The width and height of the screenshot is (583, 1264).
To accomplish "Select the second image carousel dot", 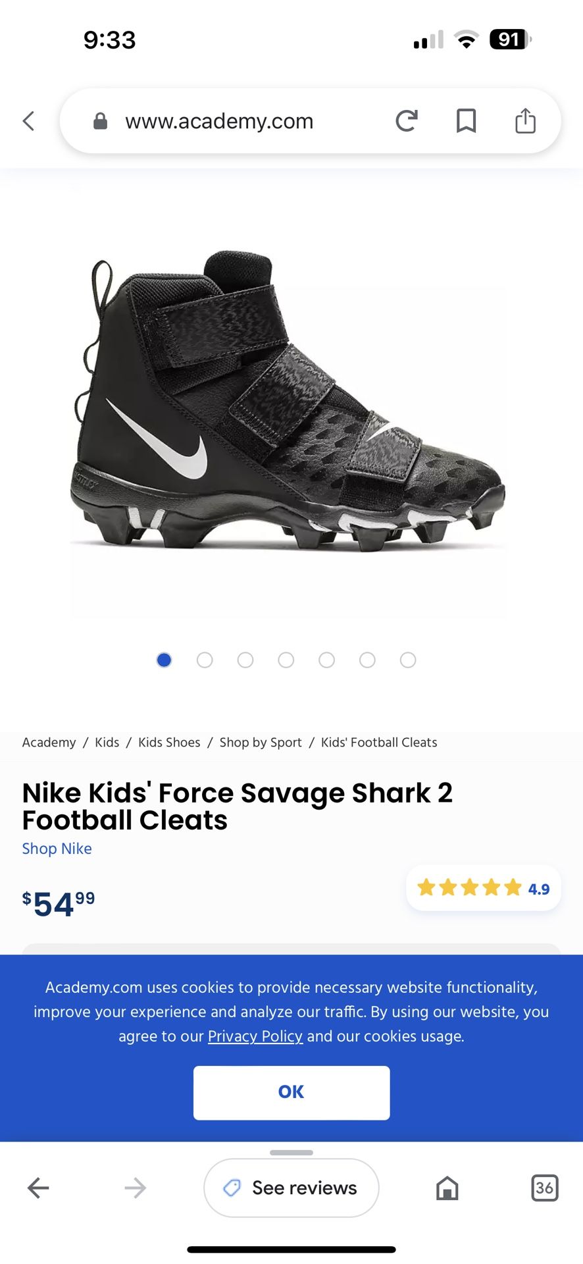I will (205, 660).
